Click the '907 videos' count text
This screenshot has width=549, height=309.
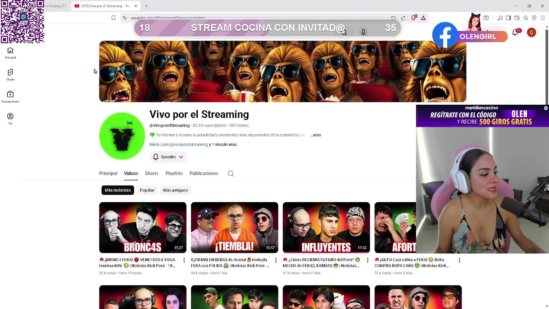[239, 125]
